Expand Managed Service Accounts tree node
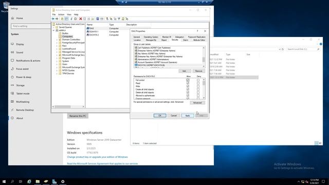This screenshot has width=329, height=185. click(57, 52)
